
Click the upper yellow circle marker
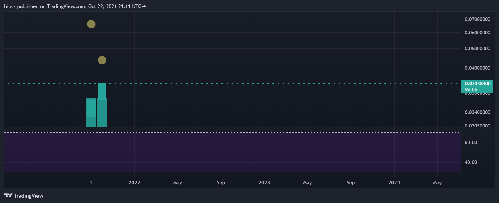[91, 24]
